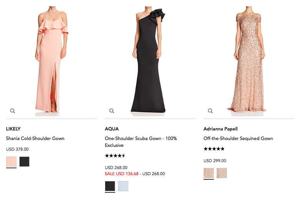Pick champagne sequin swatch for Adrianna Papell
The height and width of the screenshot is (197, 298).
pos(222,173)
